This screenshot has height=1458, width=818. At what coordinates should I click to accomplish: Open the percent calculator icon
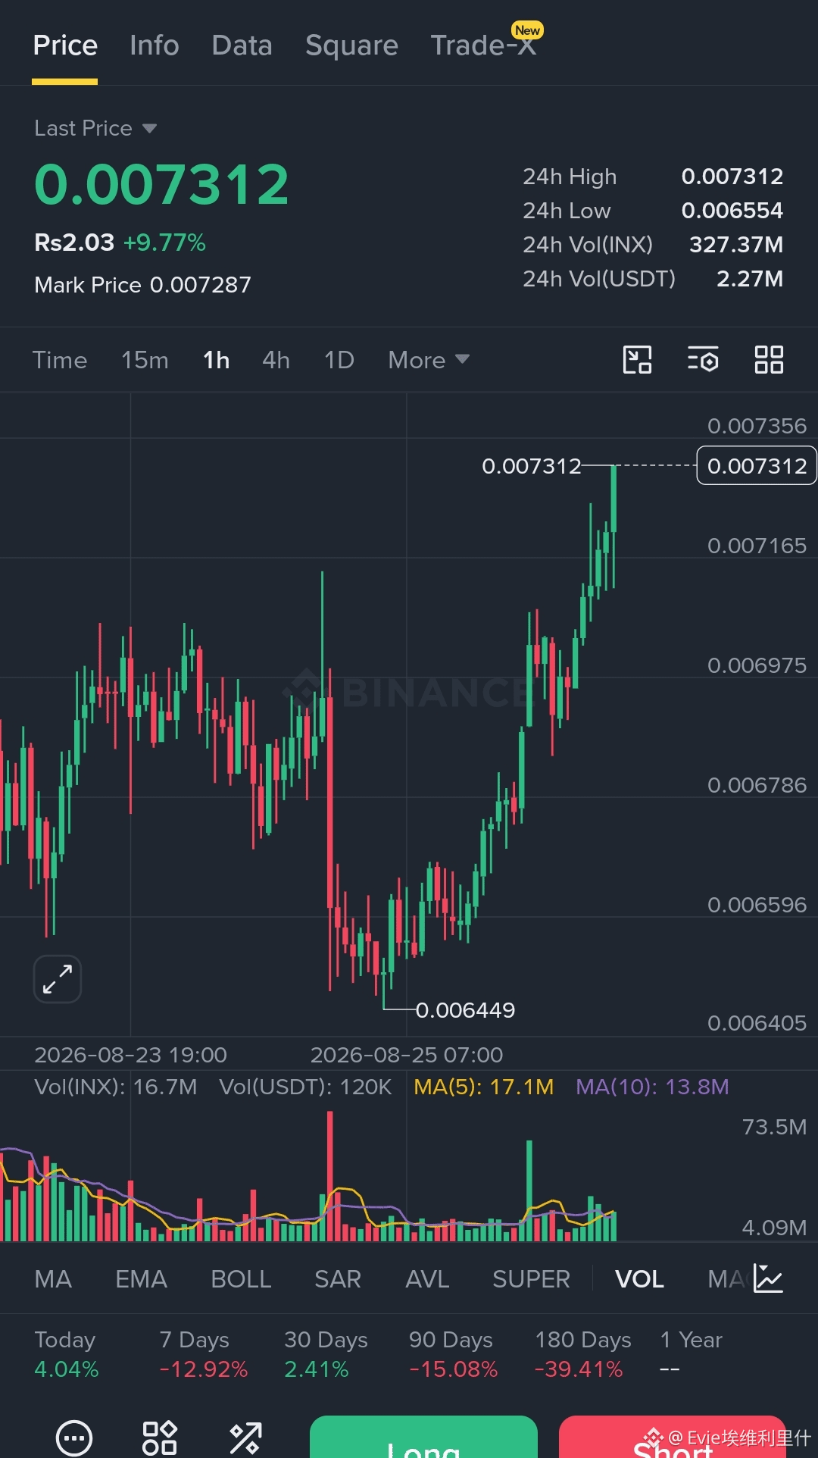click(x=245, y=1438)
